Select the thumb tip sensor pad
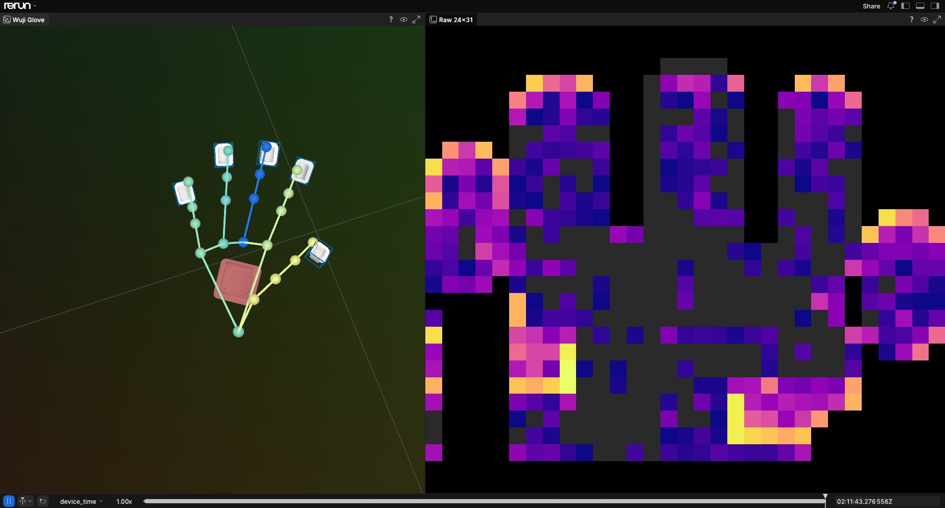The image size is (945, 508). tap(319, 253)
